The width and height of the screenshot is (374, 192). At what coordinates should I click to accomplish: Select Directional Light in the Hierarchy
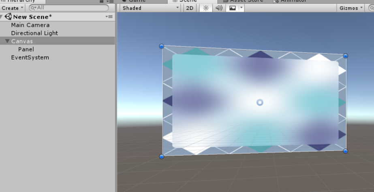(x=34, y=33)
